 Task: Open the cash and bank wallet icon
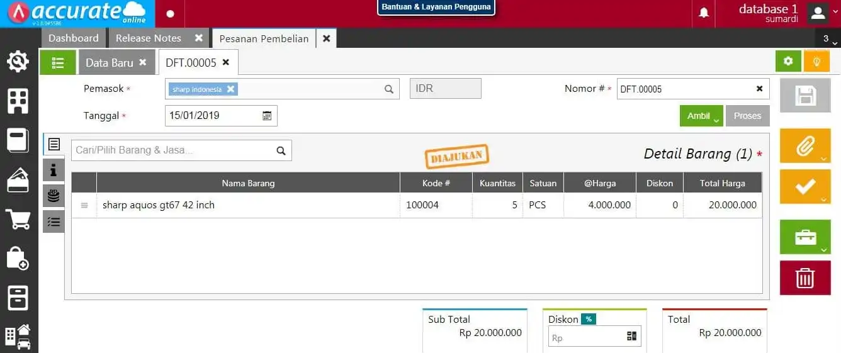click(18, 180)
